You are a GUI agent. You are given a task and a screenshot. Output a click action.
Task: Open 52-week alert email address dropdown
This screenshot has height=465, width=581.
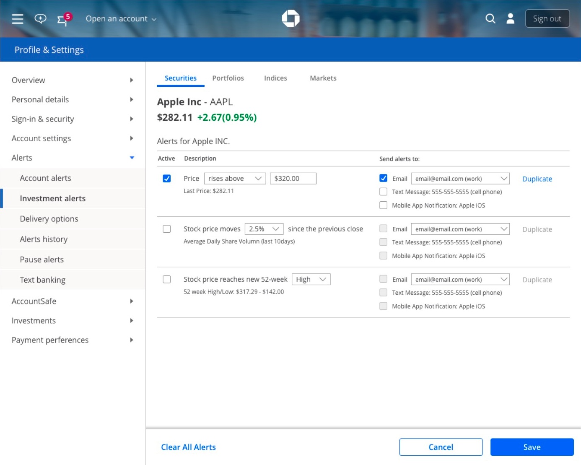(460, 279)
